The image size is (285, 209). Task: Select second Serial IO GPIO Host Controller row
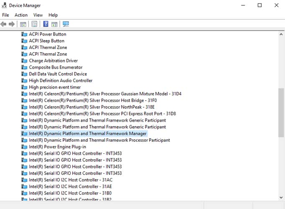coord(75,160)
